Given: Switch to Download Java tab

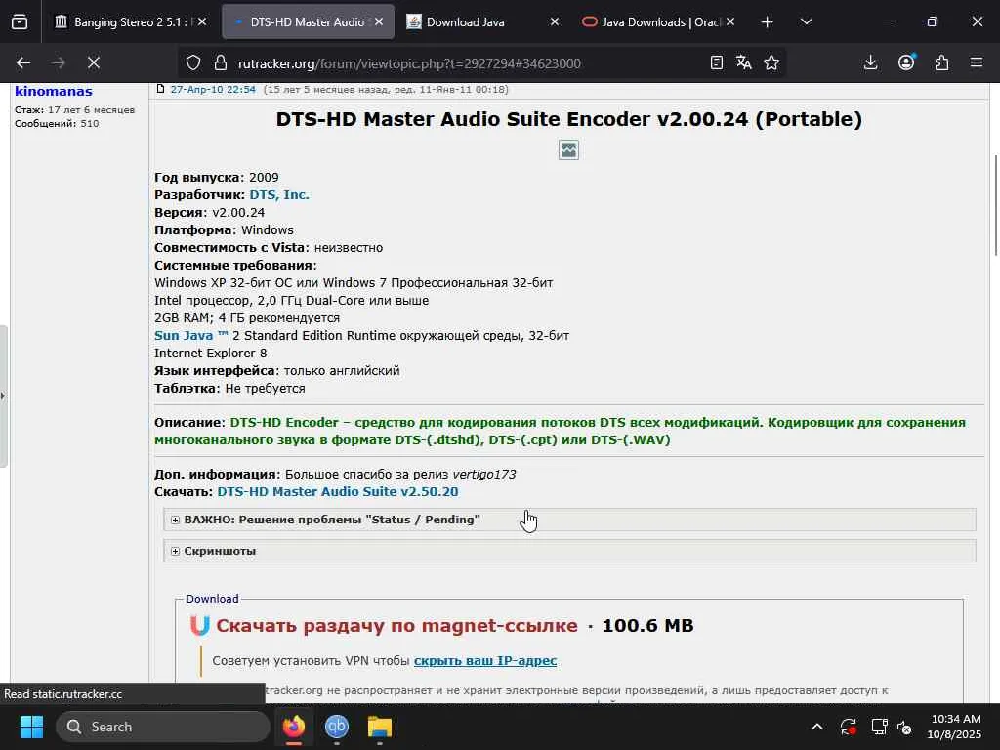Looking at the screenshot, I should [466, 22].
